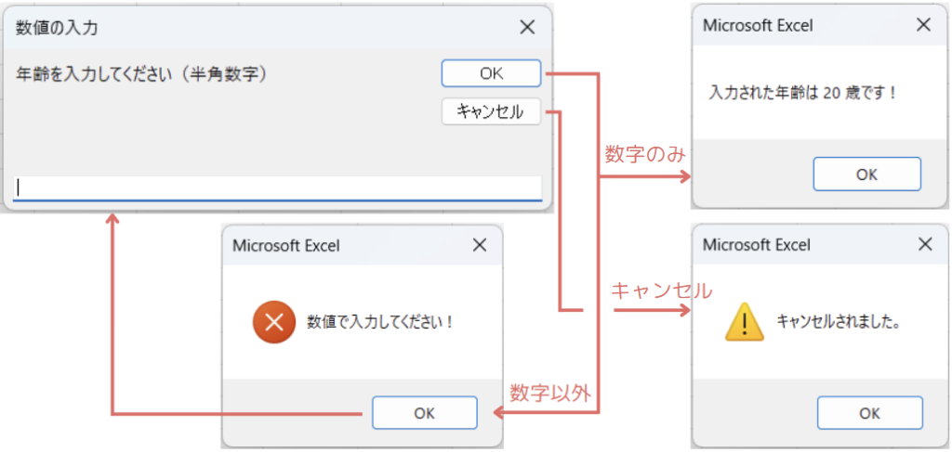Click the red error X icon
Screen dimensions: 952x452
point(273,322)
